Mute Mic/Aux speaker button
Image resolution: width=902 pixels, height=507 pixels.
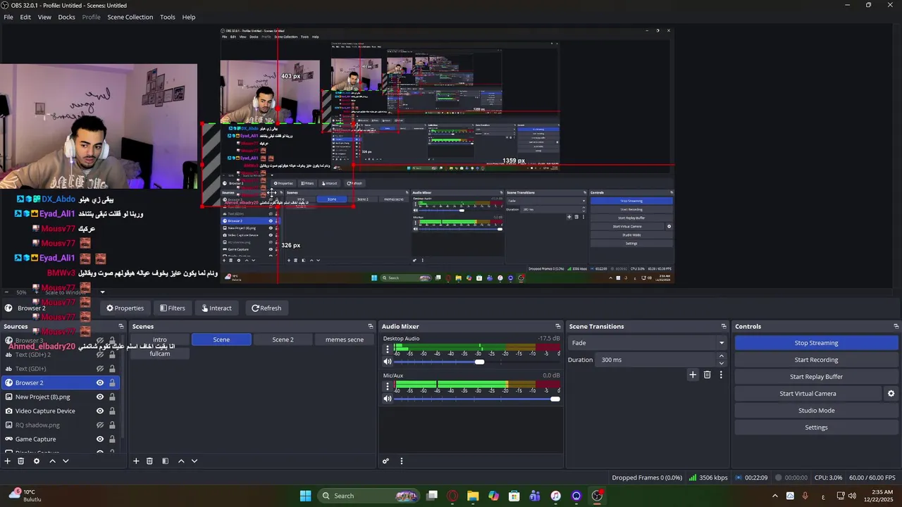click(x=387, y=399)
